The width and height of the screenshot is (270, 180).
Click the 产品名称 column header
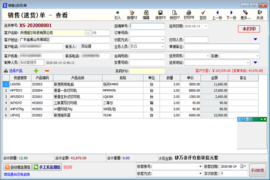pos(78,78)
